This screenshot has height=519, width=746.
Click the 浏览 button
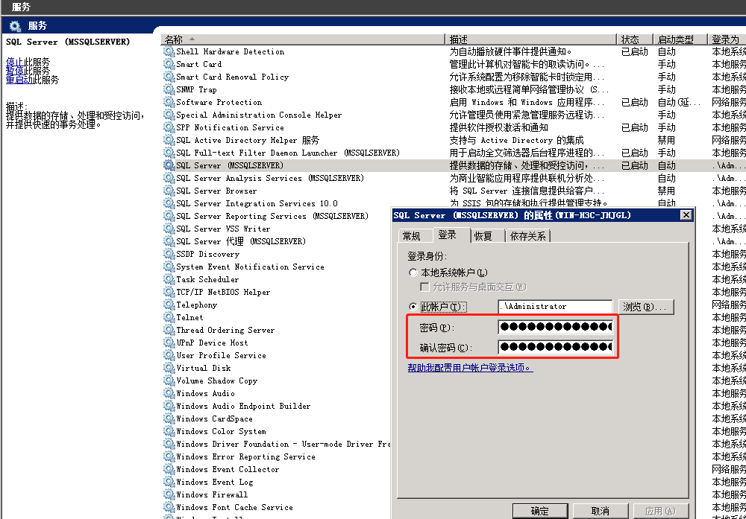(645, 307)
